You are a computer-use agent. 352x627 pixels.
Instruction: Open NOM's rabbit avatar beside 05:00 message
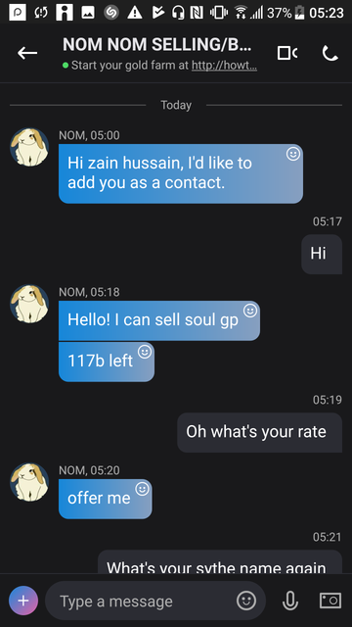point(29,147)
